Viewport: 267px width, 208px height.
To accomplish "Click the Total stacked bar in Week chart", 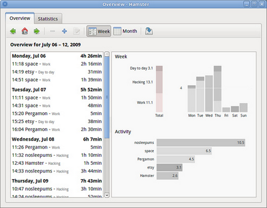I will [x=159, y=89].
